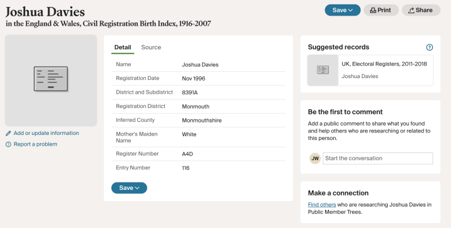Click the Mother's Maiden Name field label
The width and height of the screenshot is (451, 228).
pyautogui.click(x=137, y=137)
